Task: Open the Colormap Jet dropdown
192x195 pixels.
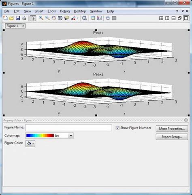Action: pyautogui.click(x=71, y=136)
